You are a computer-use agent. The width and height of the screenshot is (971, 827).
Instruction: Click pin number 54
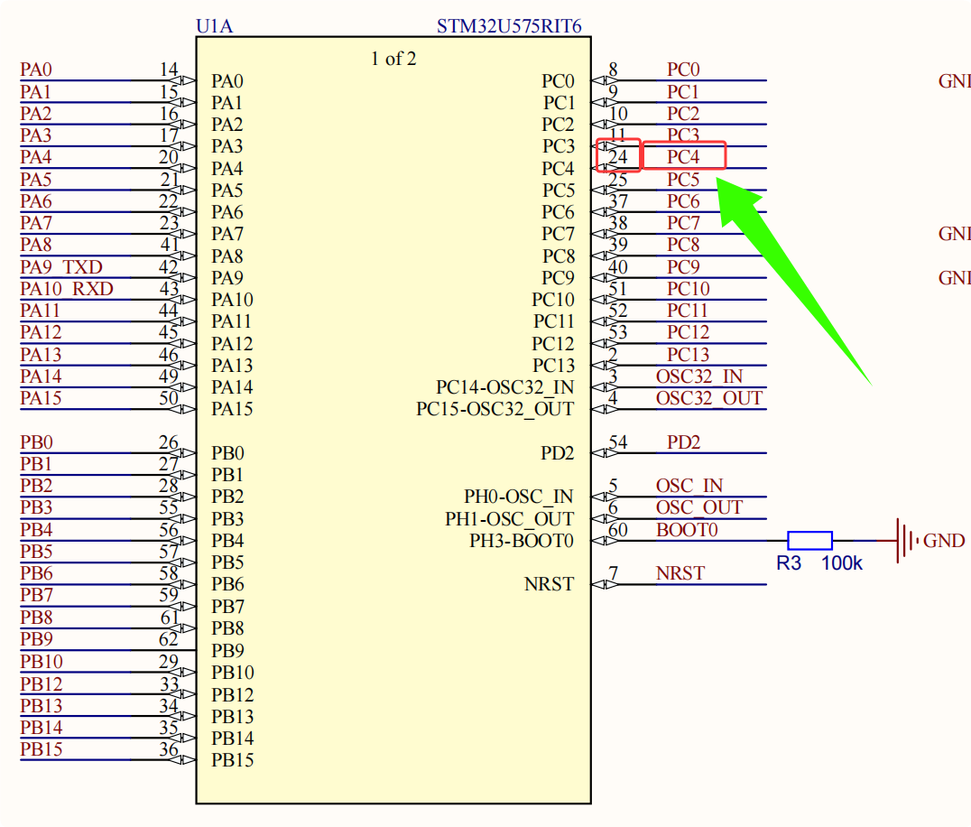point(617,441)
